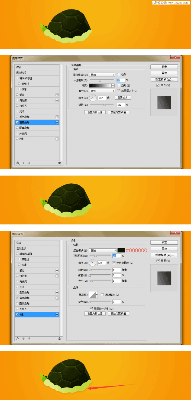
Task: Uncheck the 图层挖空投影 checkbox
Action: 91,308
